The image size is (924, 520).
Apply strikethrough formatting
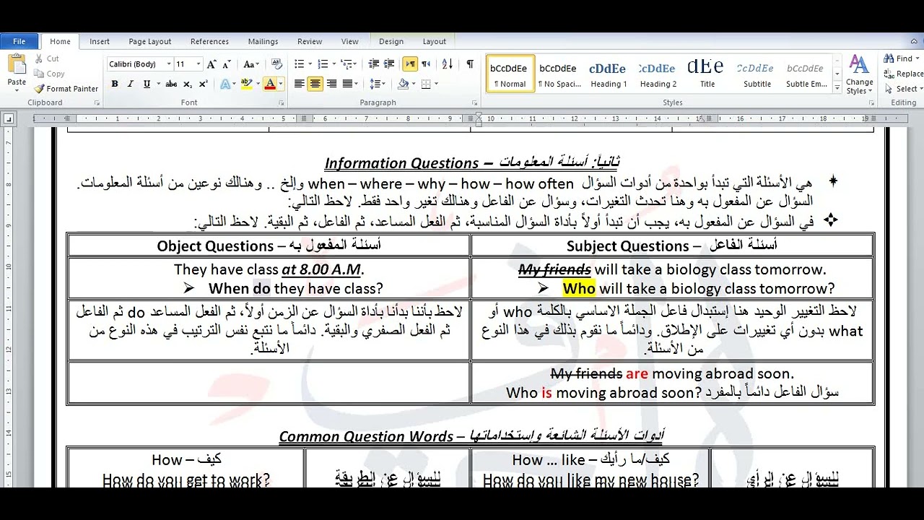171,84
